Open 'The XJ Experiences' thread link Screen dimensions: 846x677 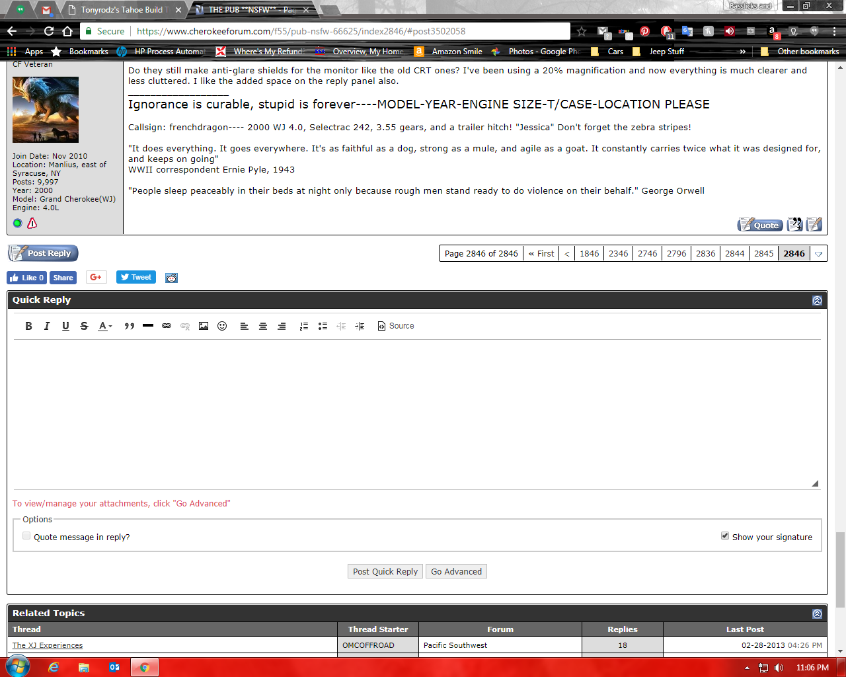(x=48, y=645)
